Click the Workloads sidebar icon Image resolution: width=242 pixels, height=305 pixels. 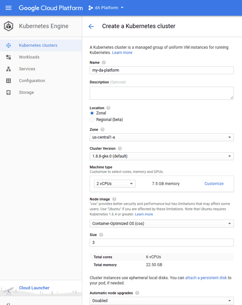click(8, 57)
